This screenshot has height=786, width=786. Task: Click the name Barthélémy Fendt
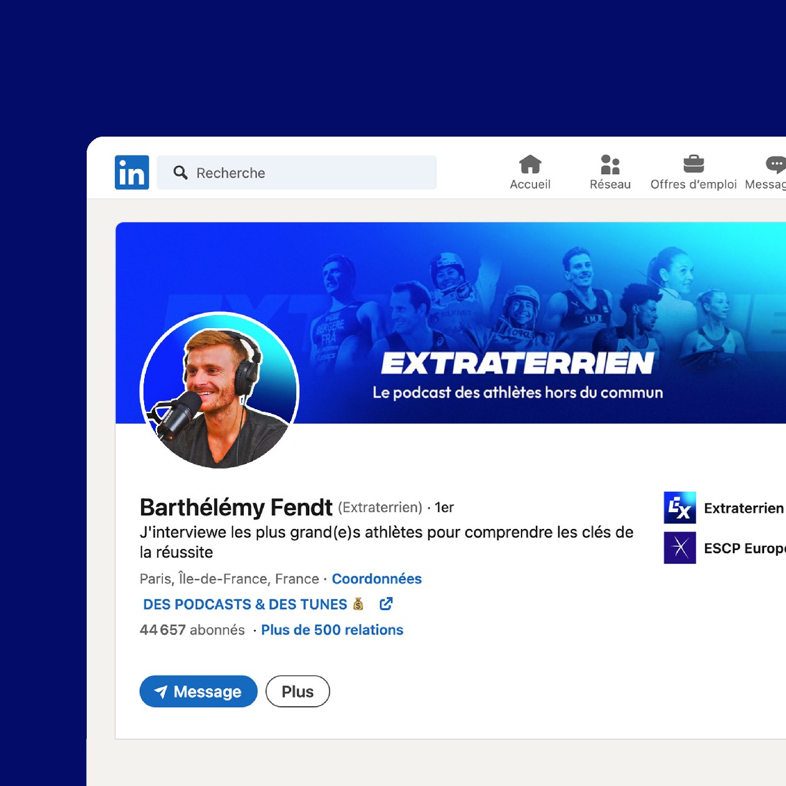click(236, 508)
